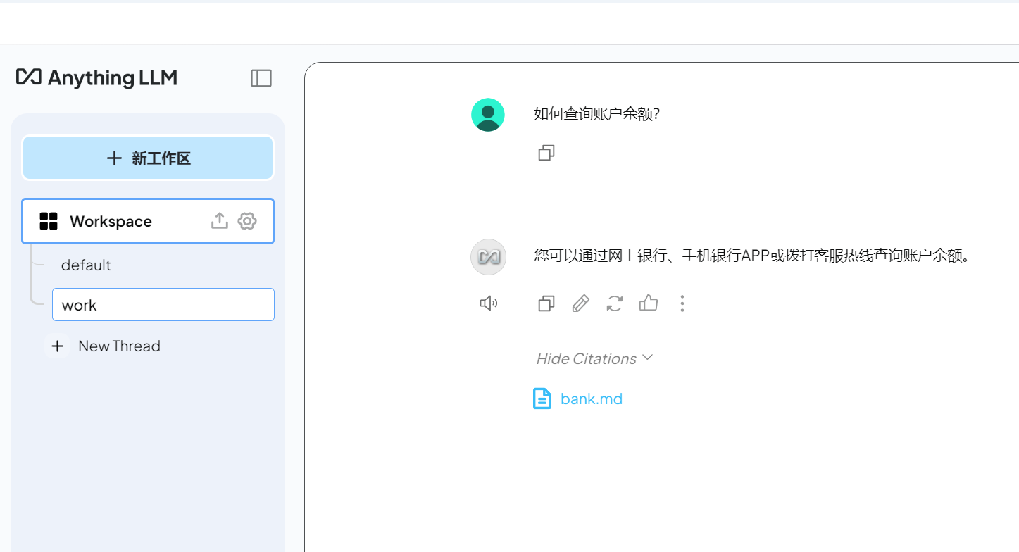Start a New Thread
Viewport: 1019px width, 552px height.
pos(104,346)
